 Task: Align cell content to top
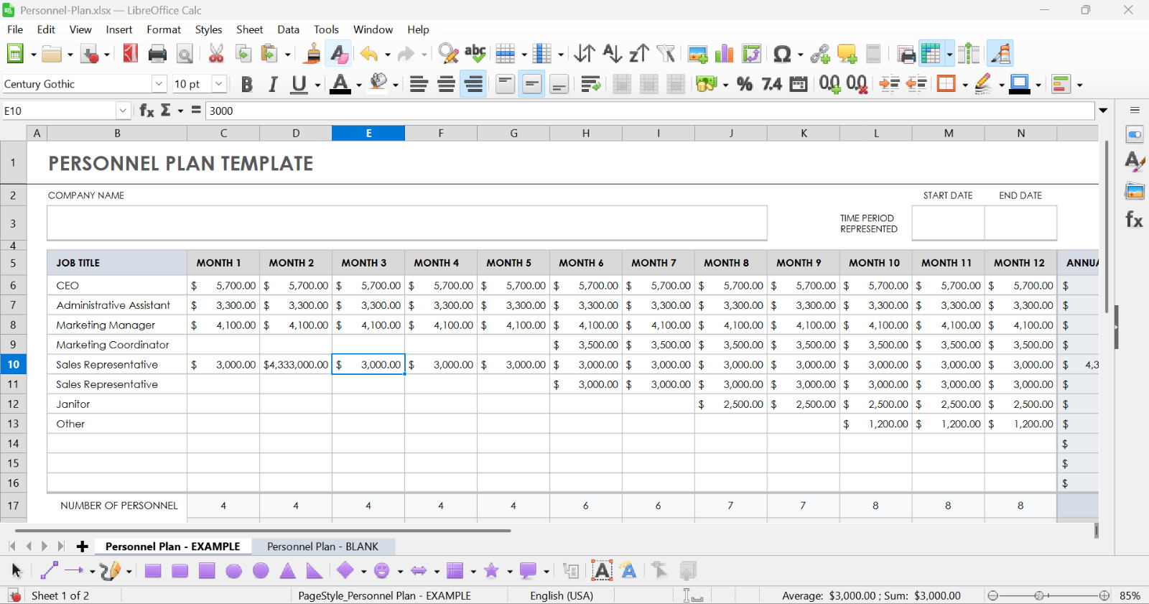(x=506, y=84)
